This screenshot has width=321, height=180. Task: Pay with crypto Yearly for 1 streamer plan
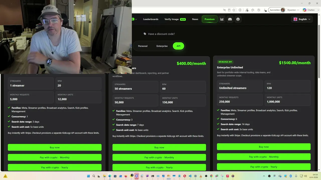coord(55,167)
